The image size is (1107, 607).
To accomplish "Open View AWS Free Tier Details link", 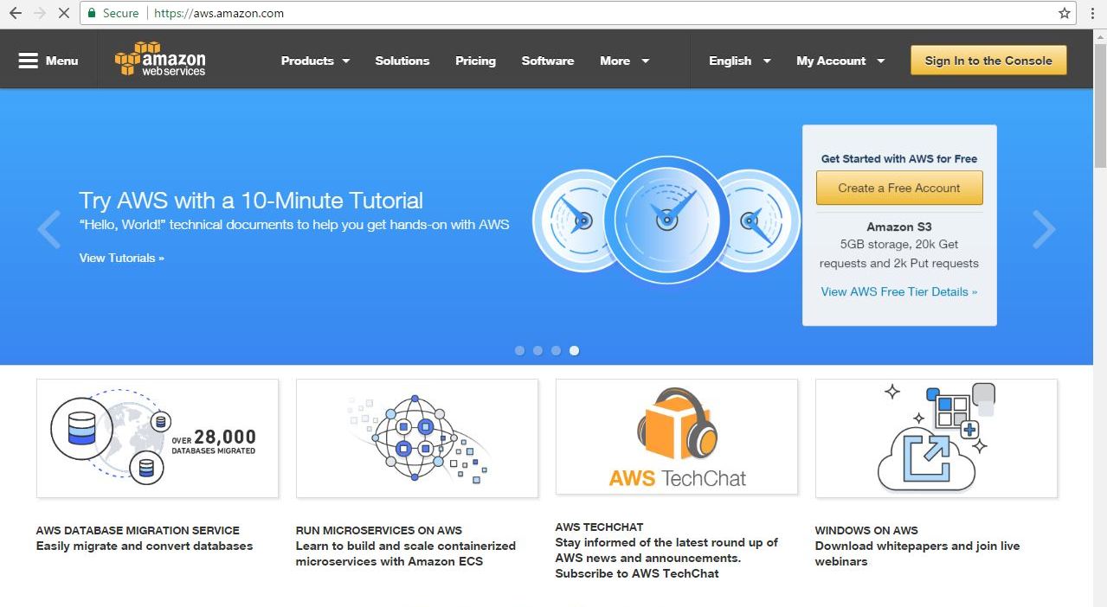I will pos(899,291).
